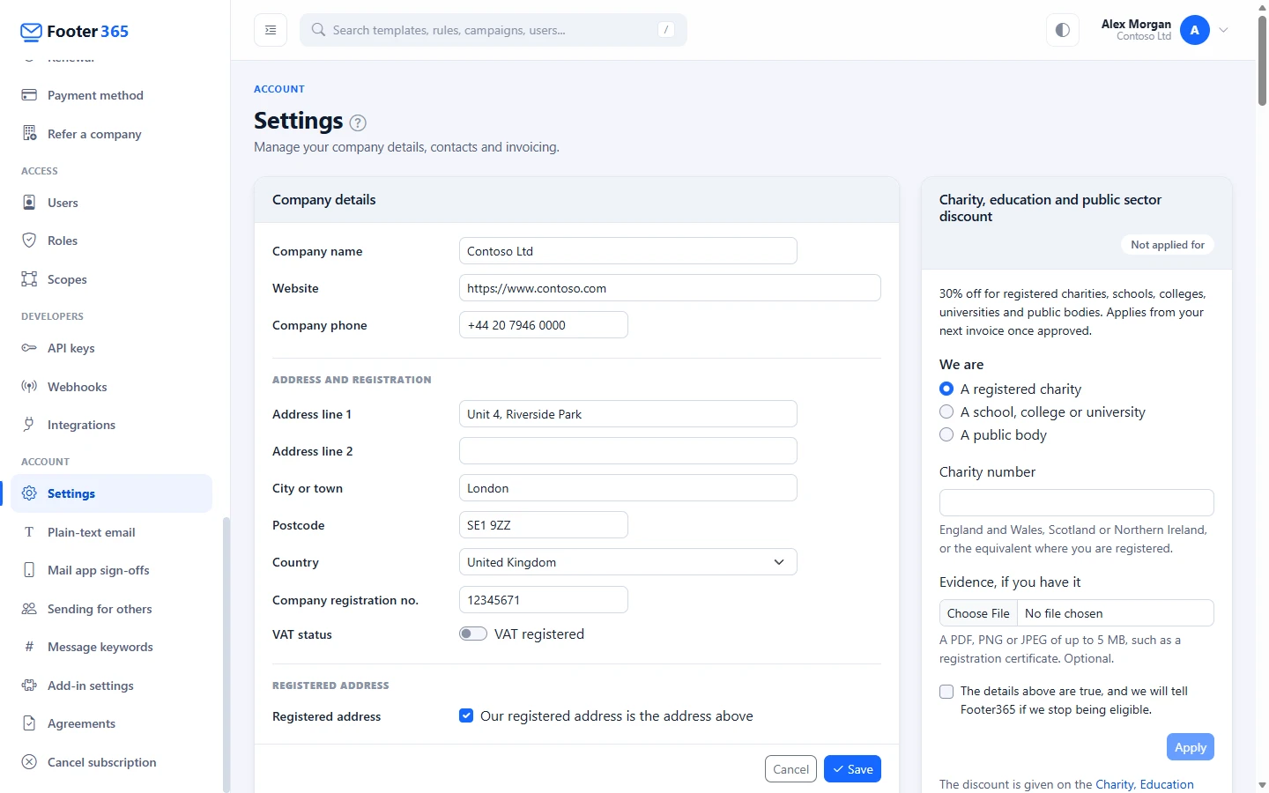Focus the search templates input field
Screen dimensions: 1269x793
point(493,30)
